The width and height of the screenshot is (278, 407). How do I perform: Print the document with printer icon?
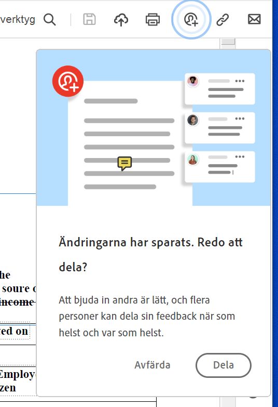tap(152, 19)
